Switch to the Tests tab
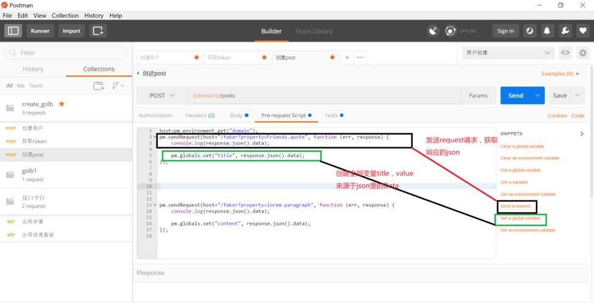594x305 pixels. [334, 115]
